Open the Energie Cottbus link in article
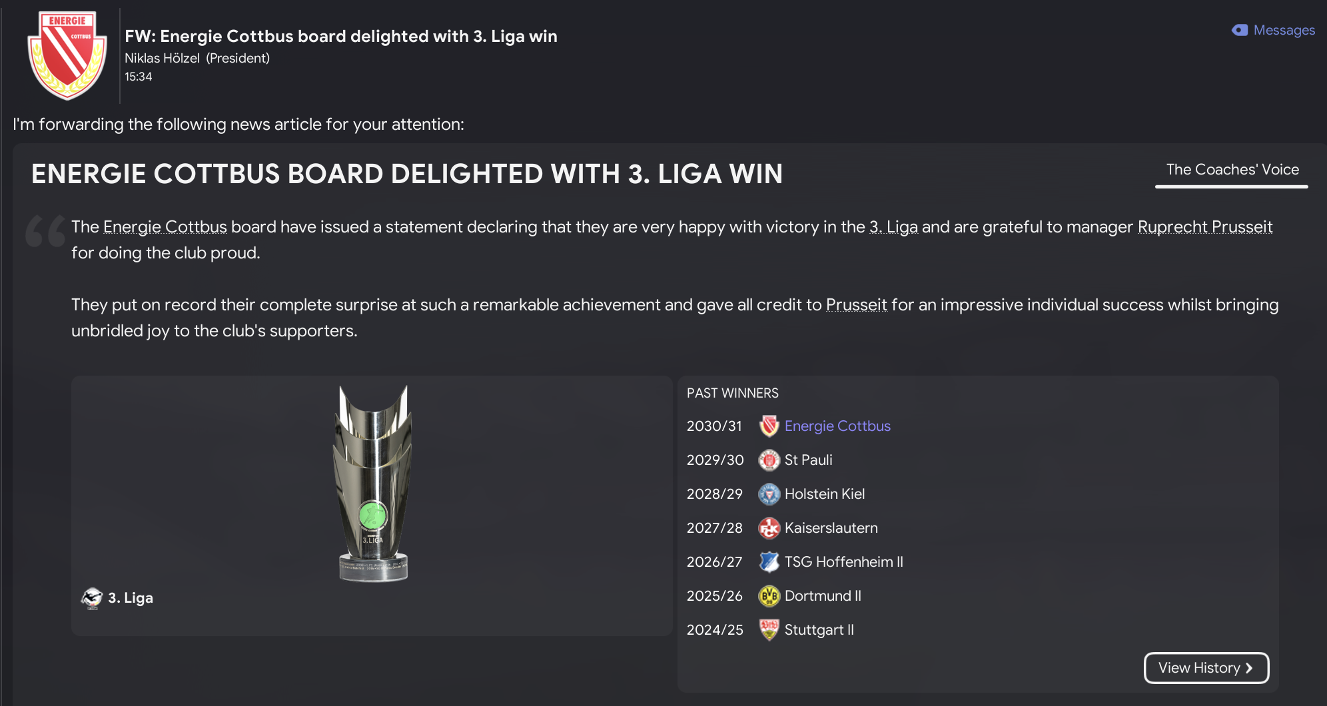 click(165, 227)
